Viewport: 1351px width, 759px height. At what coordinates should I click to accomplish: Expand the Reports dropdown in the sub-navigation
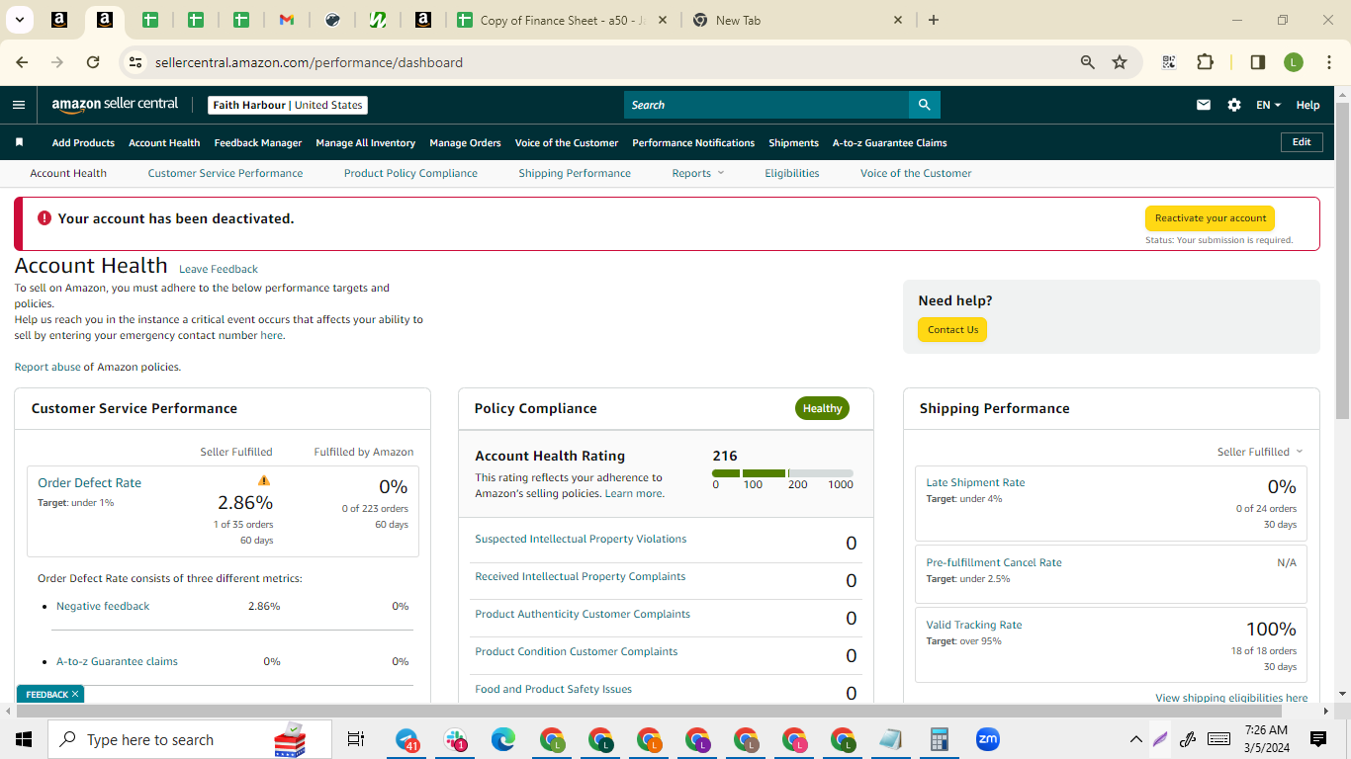tap(698, 173)
